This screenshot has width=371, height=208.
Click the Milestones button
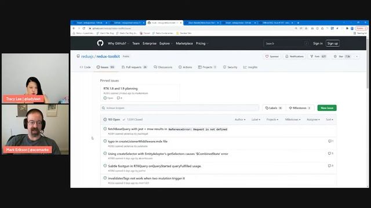click(300, 108)
